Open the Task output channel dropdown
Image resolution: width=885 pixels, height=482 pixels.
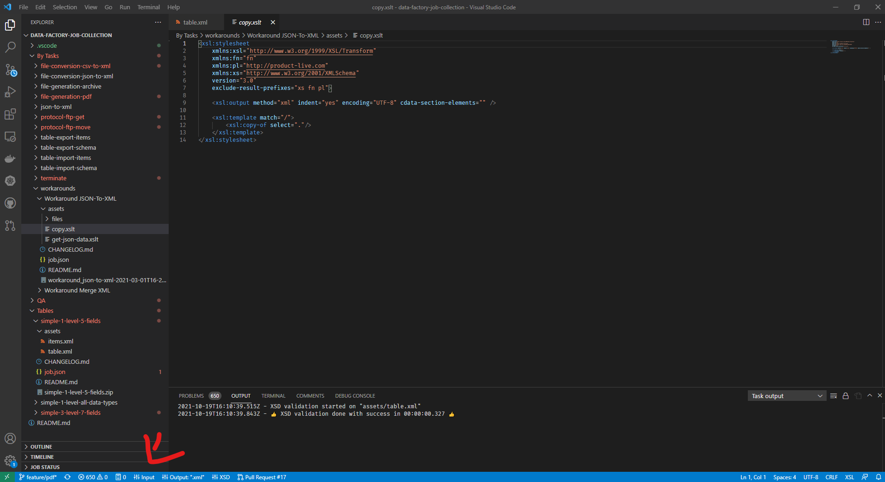tap(786, 396)
